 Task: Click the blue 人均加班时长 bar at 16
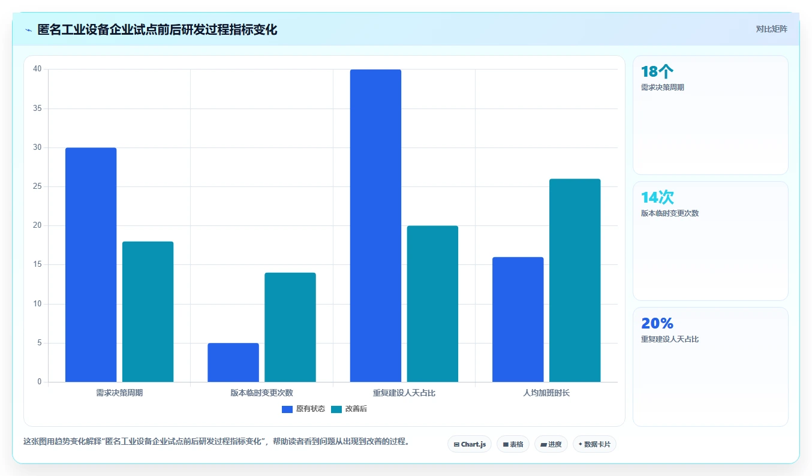click(518, 320)
